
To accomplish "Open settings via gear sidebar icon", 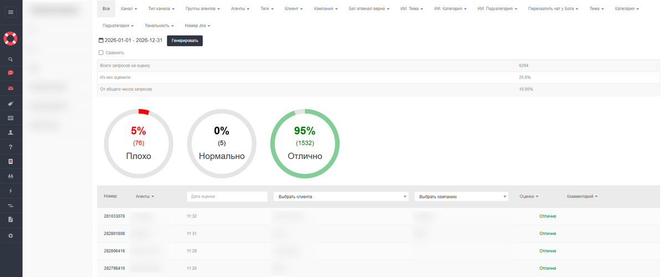I will [x=11, y=235].
